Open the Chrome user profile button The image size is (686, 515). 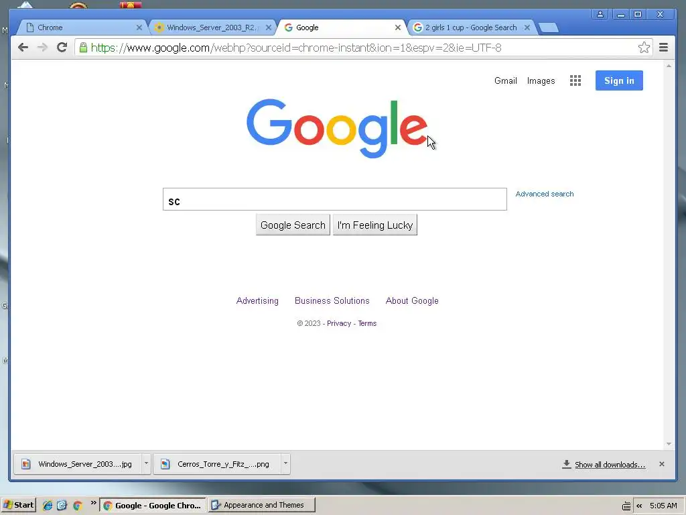[600, 15]
